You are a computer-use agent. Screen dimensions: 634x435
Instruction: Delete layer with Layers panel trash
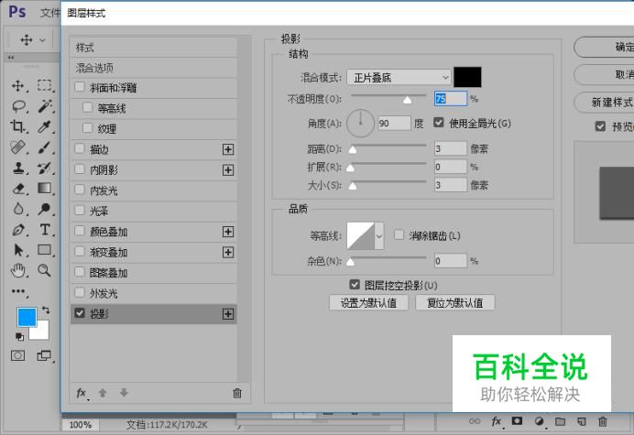[603, 421]
